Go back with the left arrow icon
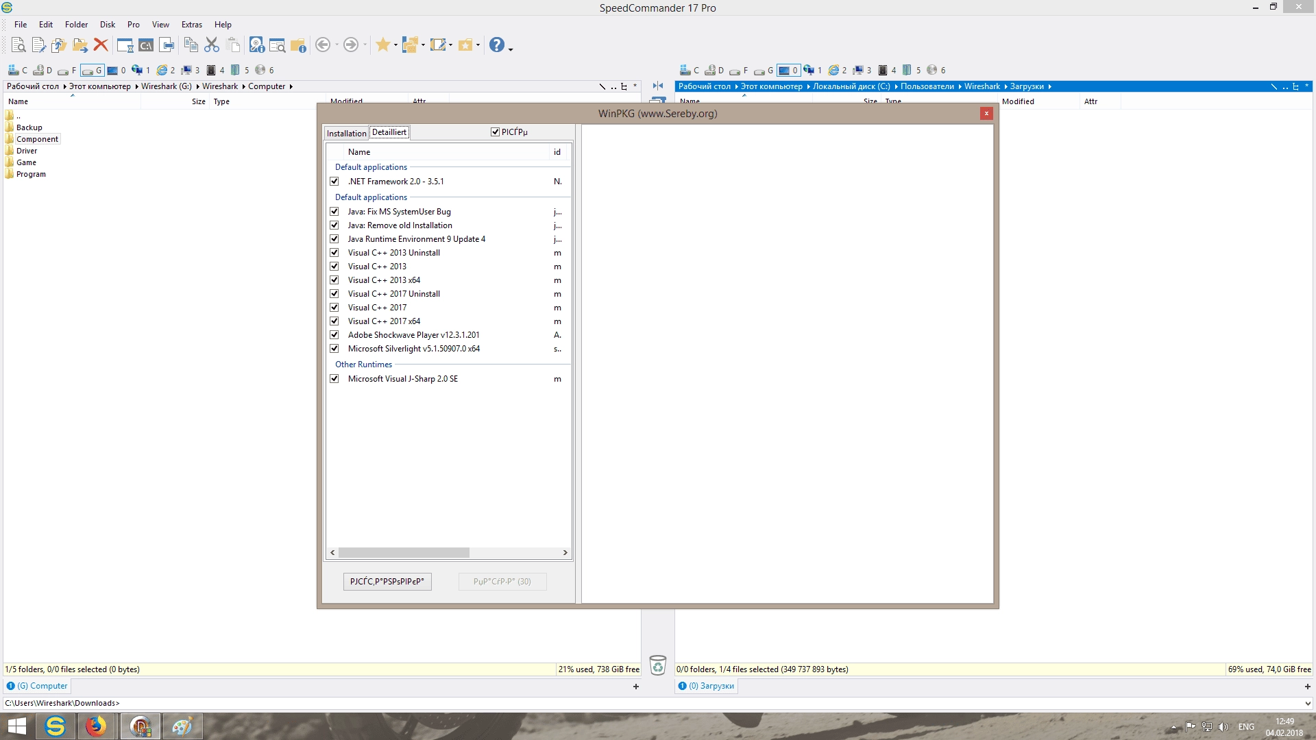 pos(322,45)
